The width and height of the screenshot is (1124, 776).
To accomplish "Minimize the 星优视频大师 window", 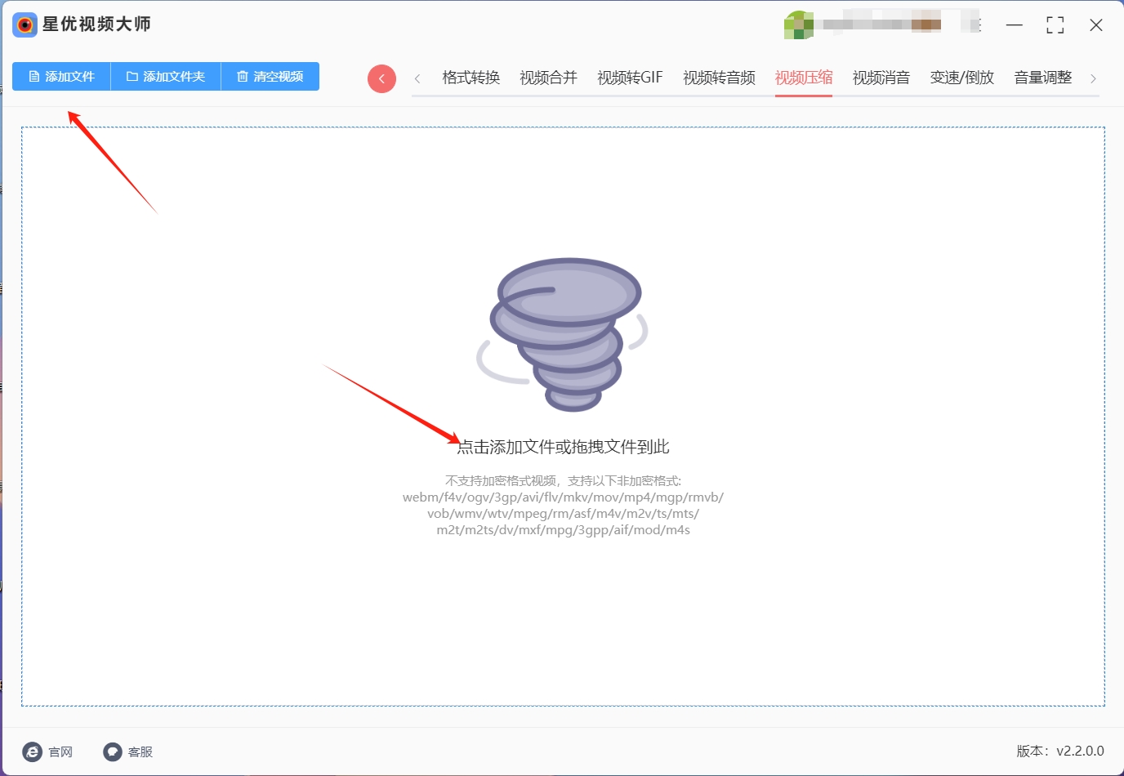I will pos(1015,25).
